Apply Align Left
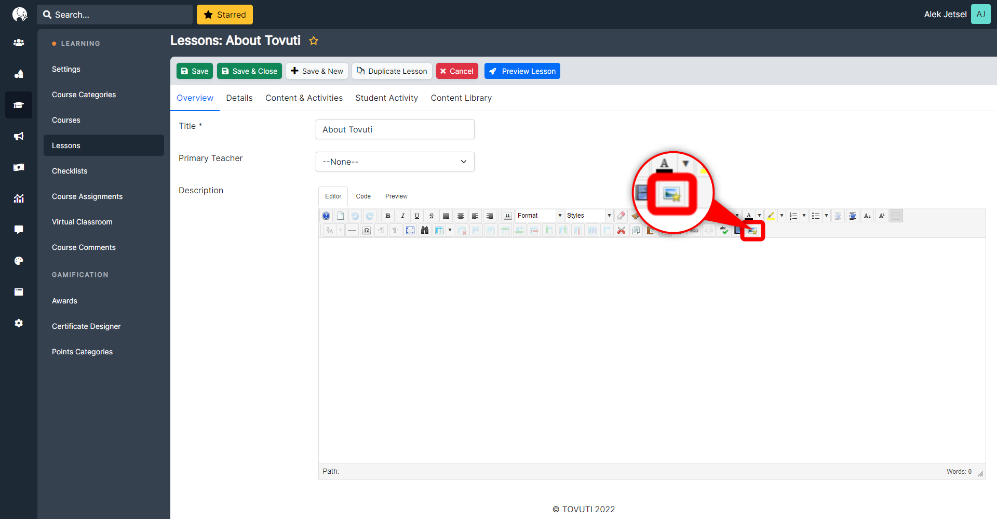This screenshot has height=519, width=997. [475, 216]
